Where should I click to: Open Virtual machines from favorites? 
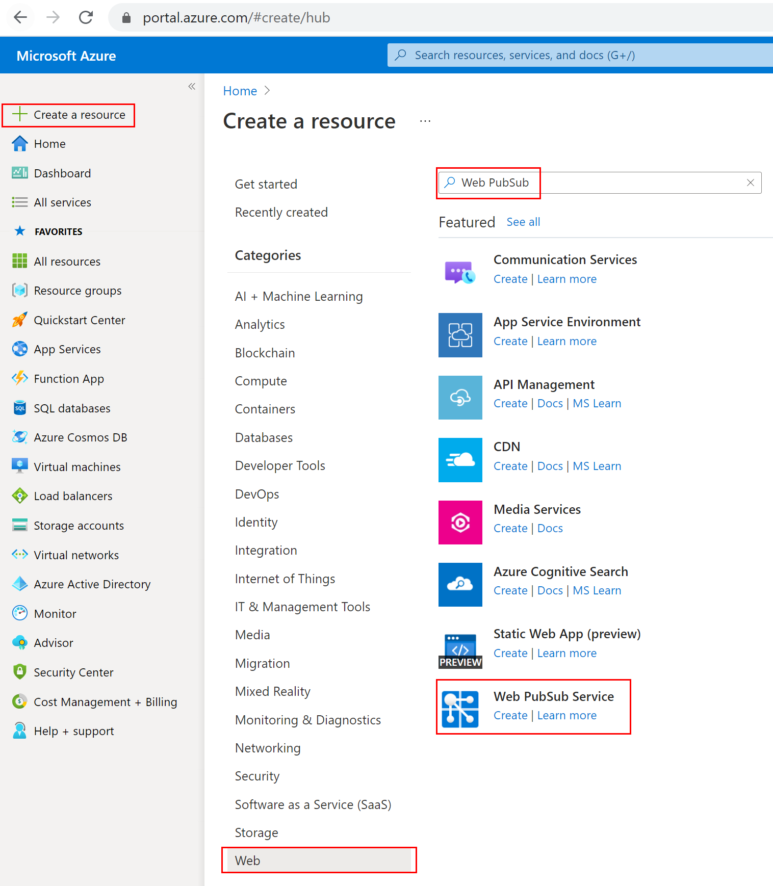point(77,467)
